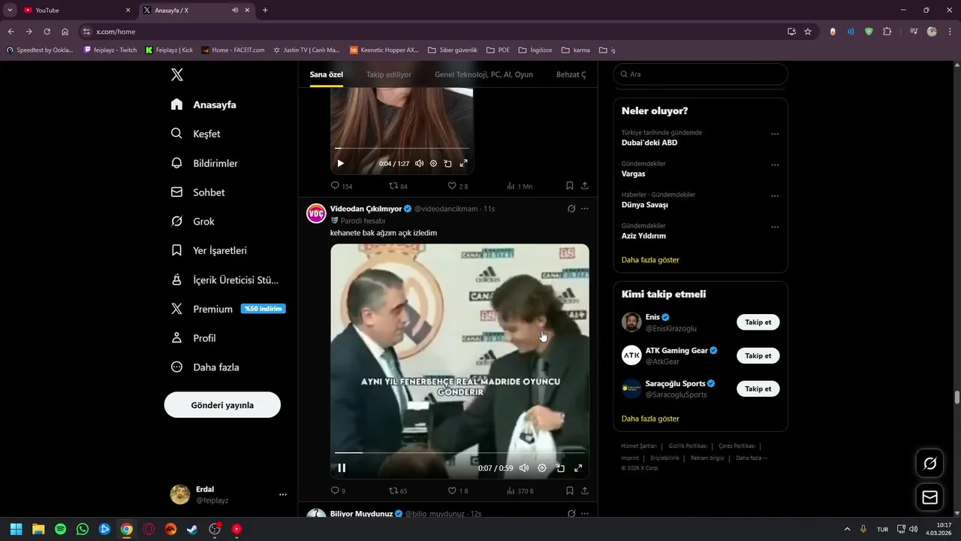Click Grok icon on Videodan Çıkılmıyor post
This screenshot has height=541, width=961.
pos(571,209)
